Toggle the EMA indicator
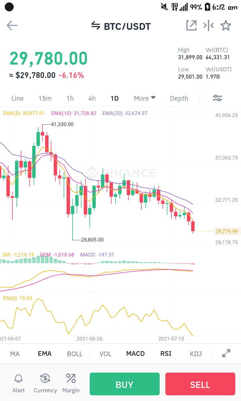 coord(45,354)
